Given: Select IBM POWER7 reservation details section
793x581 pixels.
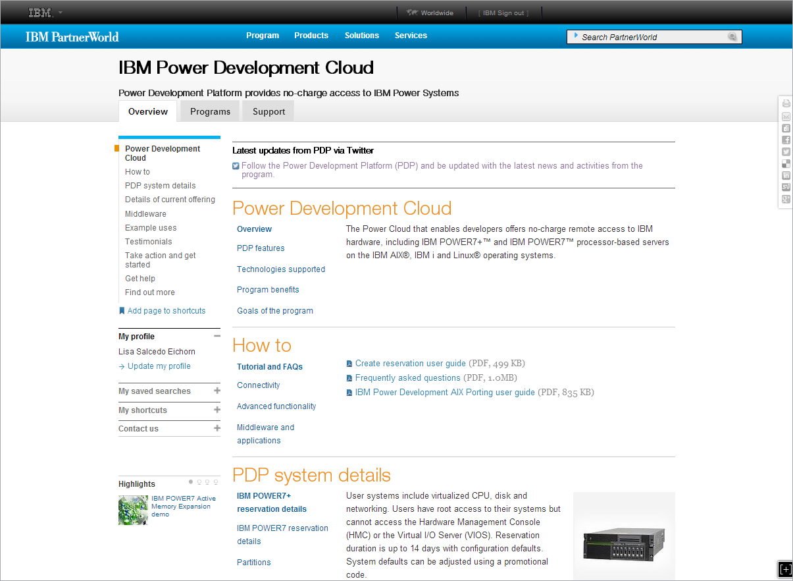Looking at the screenshot, I should tap(282, 535).
